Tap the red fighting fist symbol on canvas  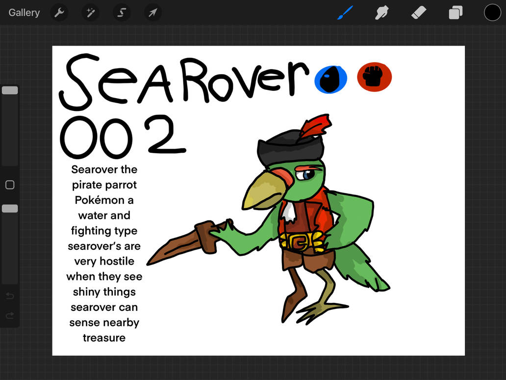(374, 77)
